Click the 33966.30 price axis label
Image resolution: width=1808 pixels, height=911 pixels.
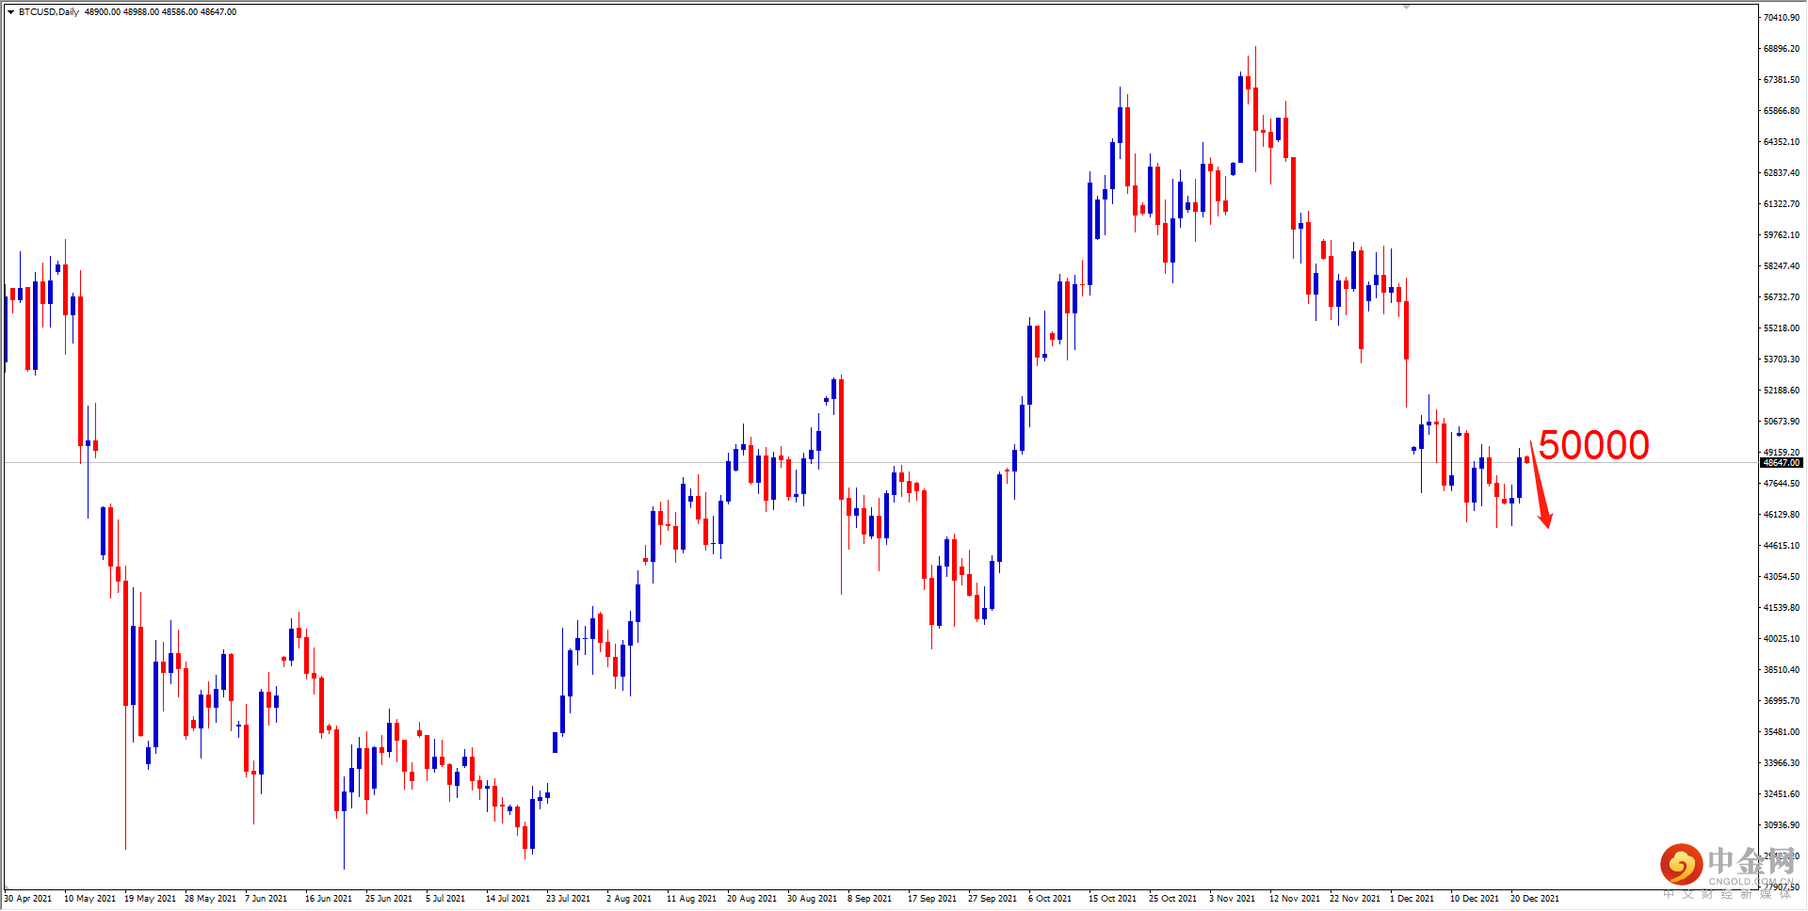tap(1782, 763)
